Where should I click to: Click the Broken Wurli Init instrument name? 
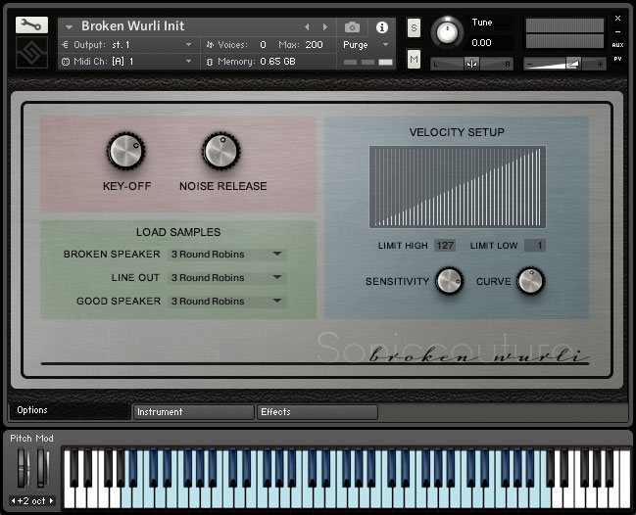click(x=133, y=25)
